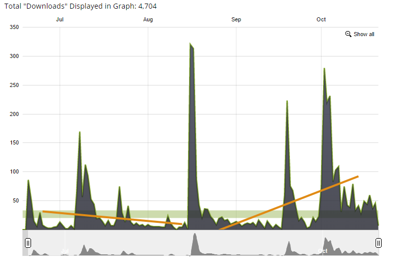Click the Sep month axis label
Viewport: 400px width, 261px height.
236,19
